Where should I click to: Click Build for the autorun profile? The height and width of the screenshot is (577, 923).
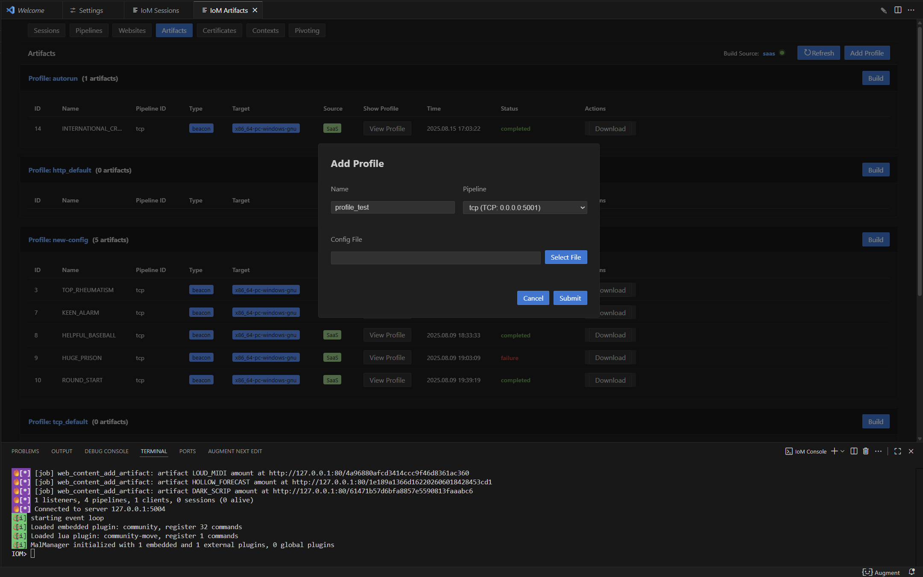pos(876,78)
